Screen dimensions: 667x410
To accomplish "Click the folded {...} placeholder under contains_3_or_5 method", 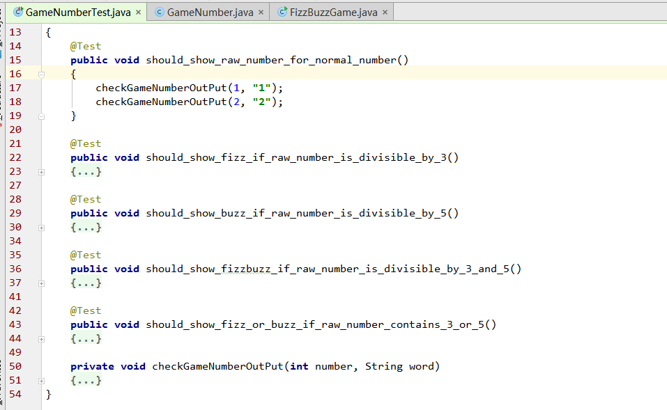I will pos(86,338).
